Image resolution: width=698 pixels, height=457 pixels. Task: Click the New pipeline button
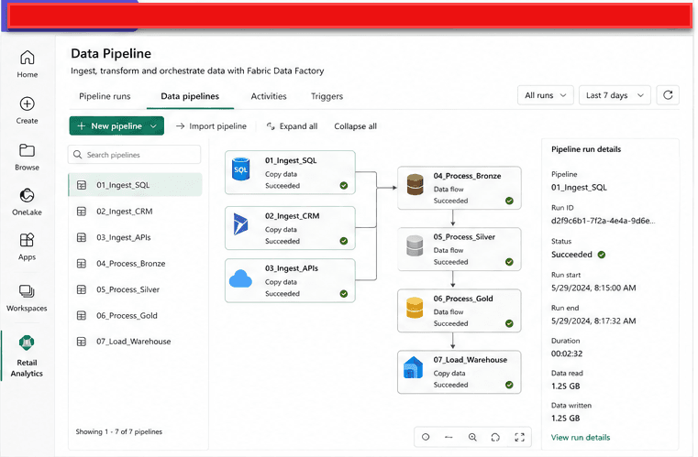tap(116, 125)
